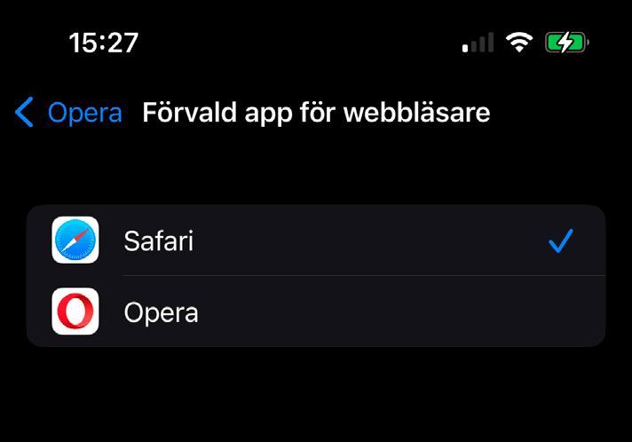Click the divider between Safari and Opera rows

coord(364,276)
